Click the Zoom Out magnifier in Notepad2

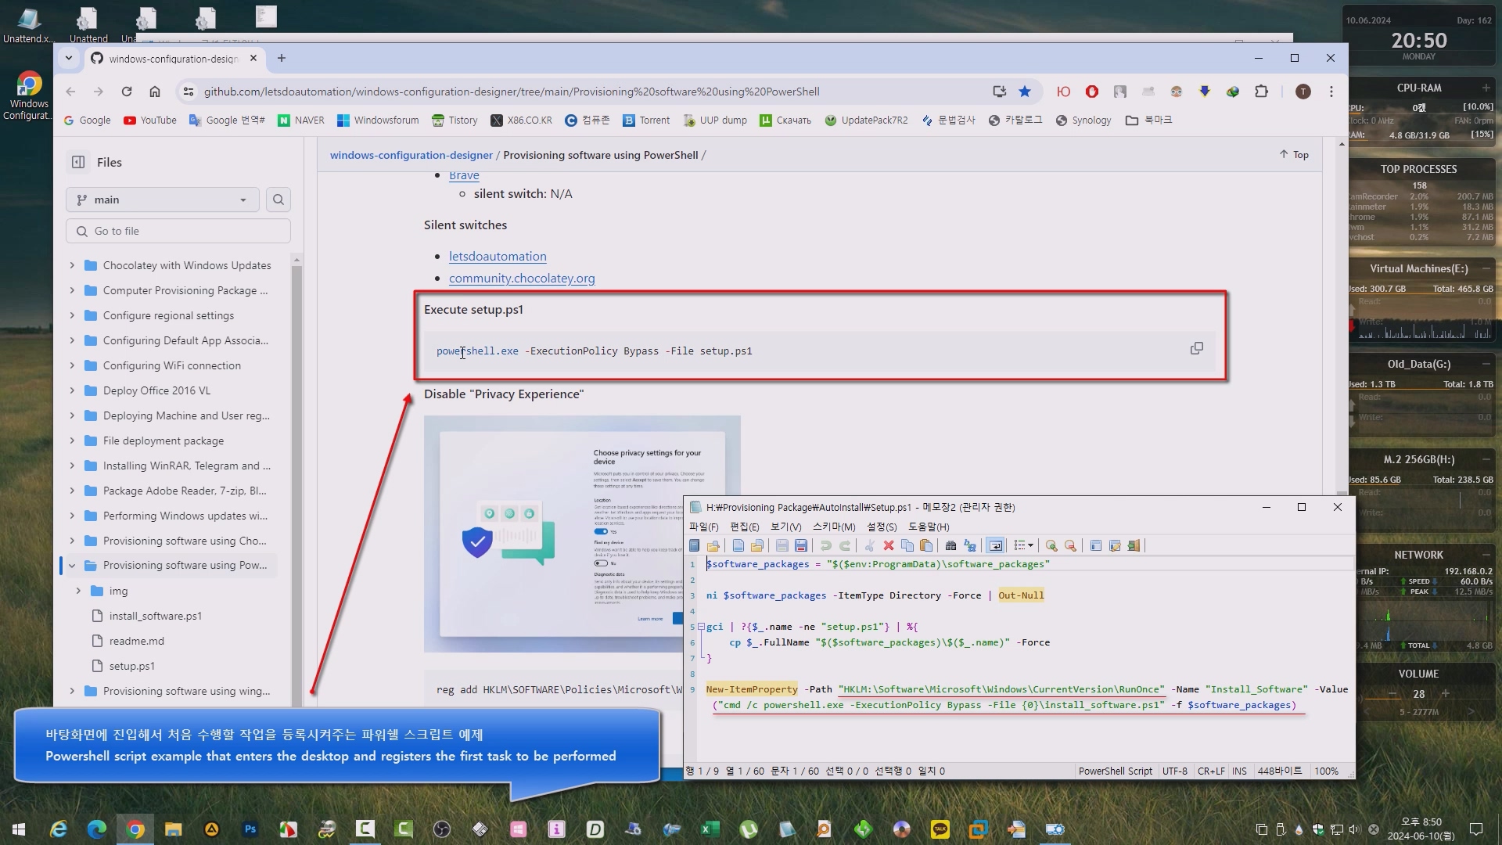(x=1070, y=545)
